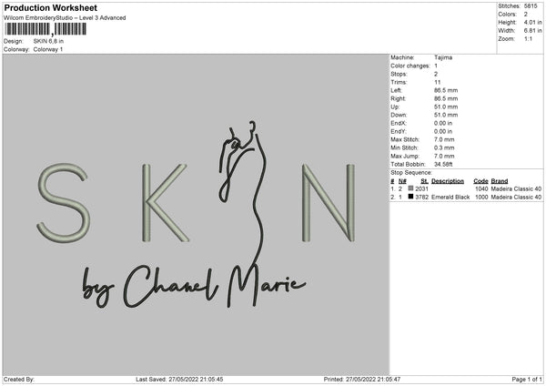
Task: Click the EndY value 0.00 in
Action: click(x=443, y=131)
